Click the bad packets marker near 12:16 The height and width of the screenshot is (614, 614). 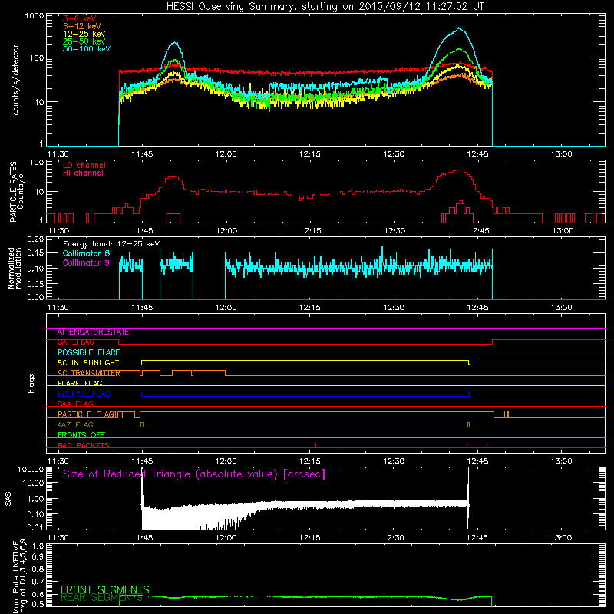coord(315,445)
